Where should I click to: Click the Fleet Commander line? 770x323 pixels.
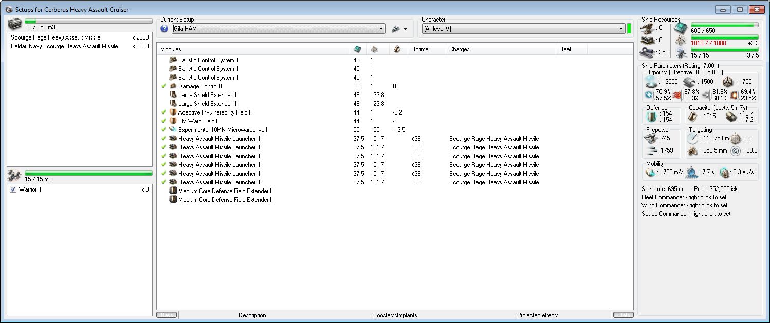tap(684, 197)
